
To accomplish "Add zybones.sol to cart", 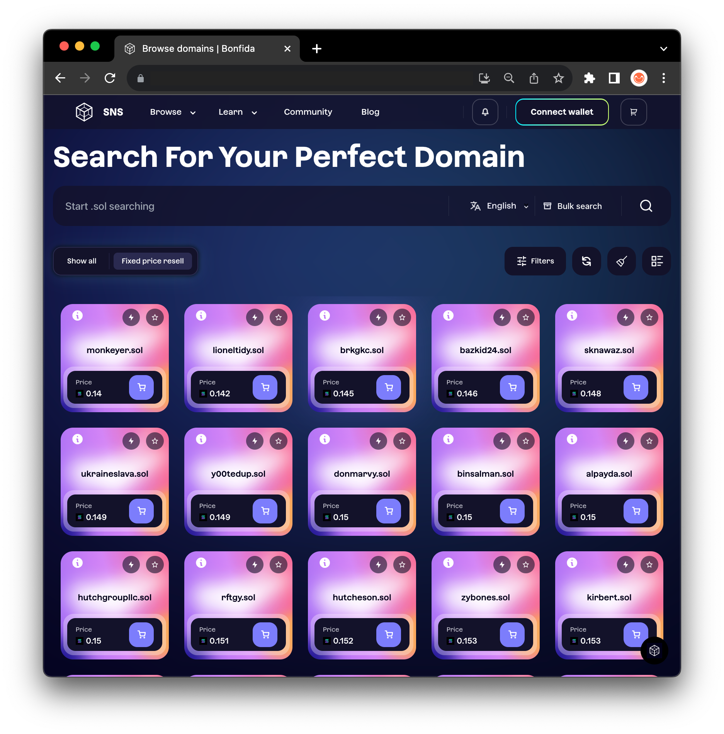I will [x=512, y=635].
